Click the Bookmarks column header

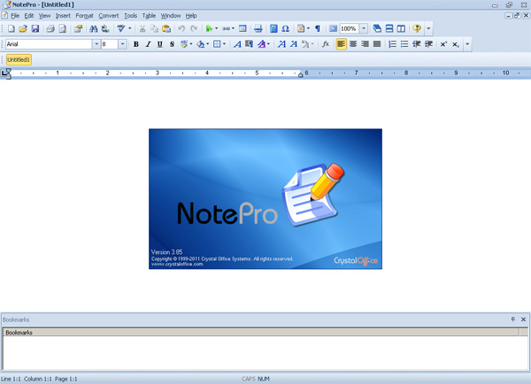pos(261,333)
